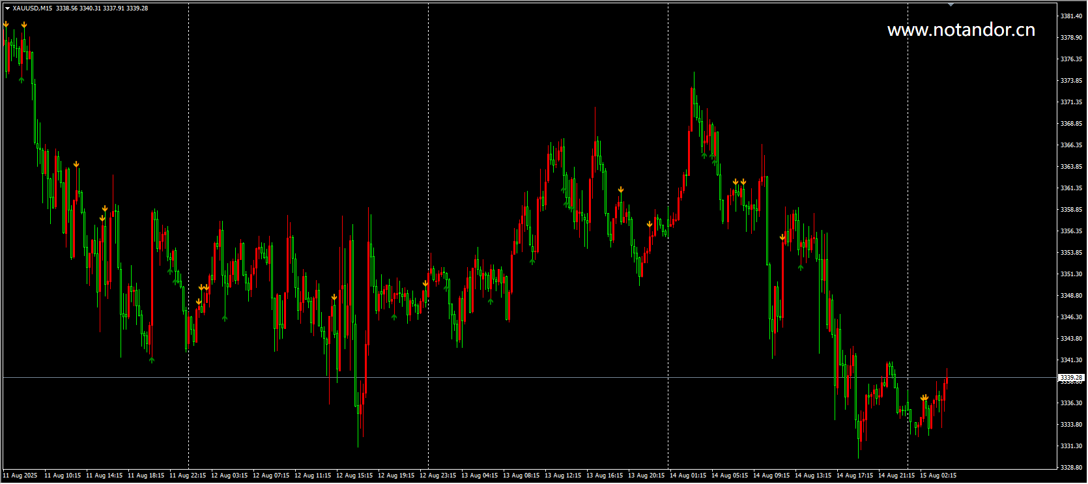Click the 15 Aug 02:15 time label
Screen dimensions: 1088x484
coord(938,476)
